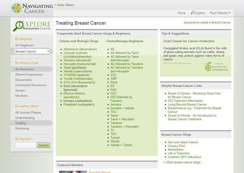
Task: Open the Cytoxan (cyclophosphamide) drug link
Action: click(x=77, y=55)
